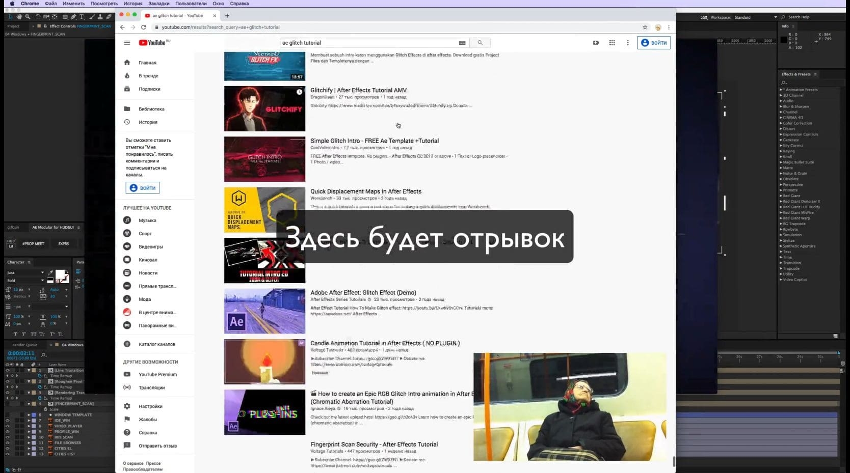
Task: Select the Hand tool in After Effects
Action: 19,17
